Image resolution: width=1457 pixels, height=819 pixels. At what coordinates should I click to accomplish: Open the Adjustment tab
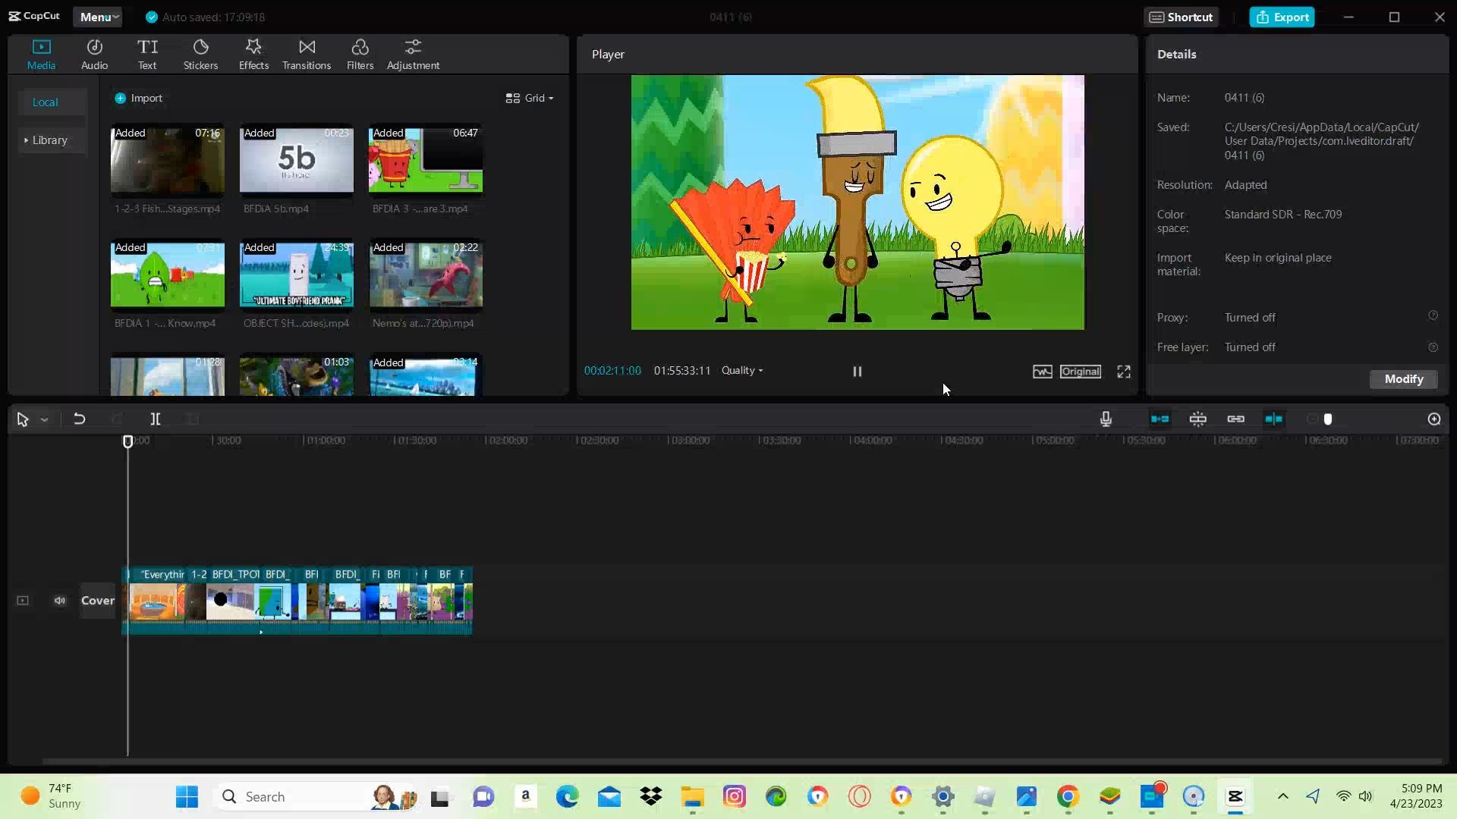pos(413,55)
